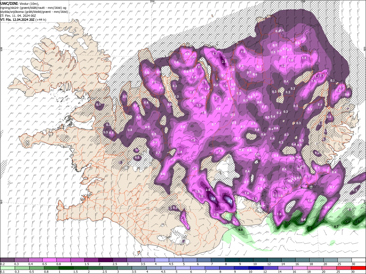Pick the upper legend swatch labeled 0.4
366x274 pixels.
pyautogui.click(x=35, y=260)
